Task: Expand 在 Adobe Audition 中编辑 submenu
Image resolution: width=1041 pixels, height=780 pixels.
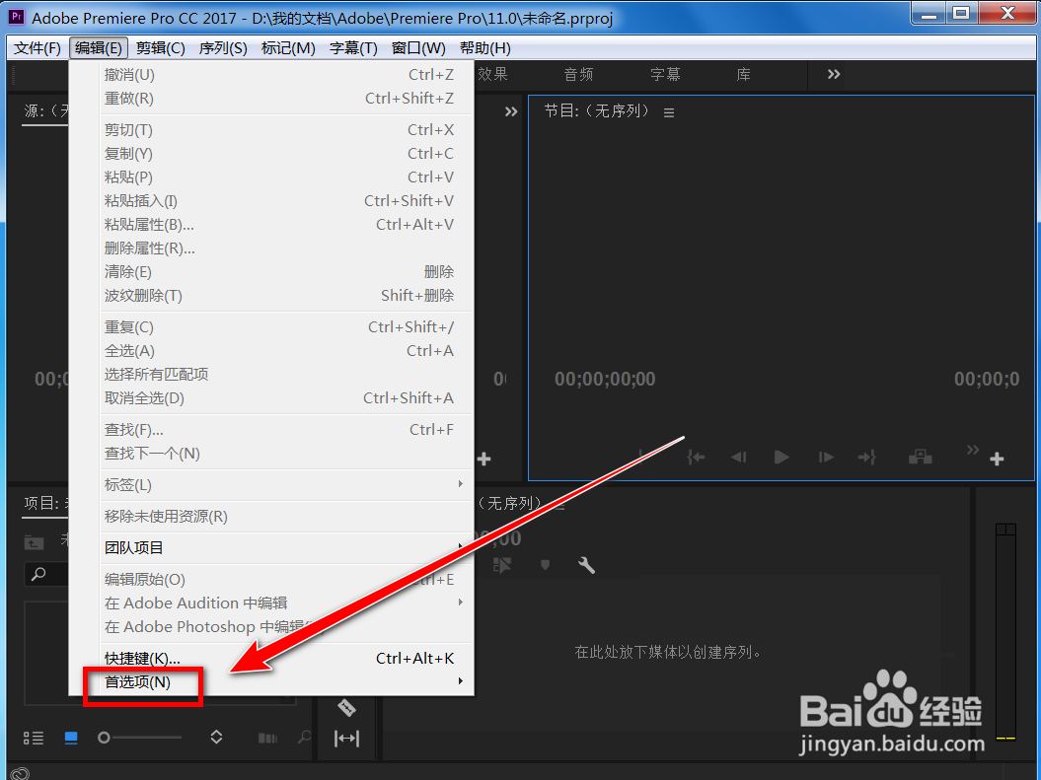Action: 285,603
